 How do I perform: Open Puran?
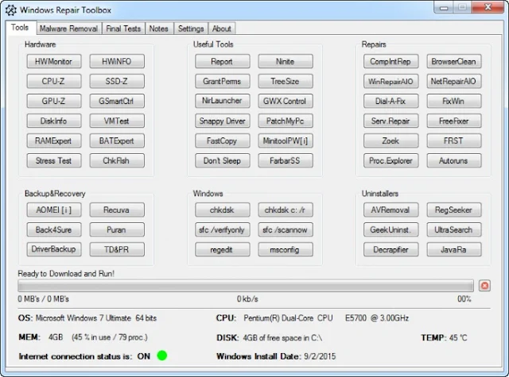coord(117,229)
